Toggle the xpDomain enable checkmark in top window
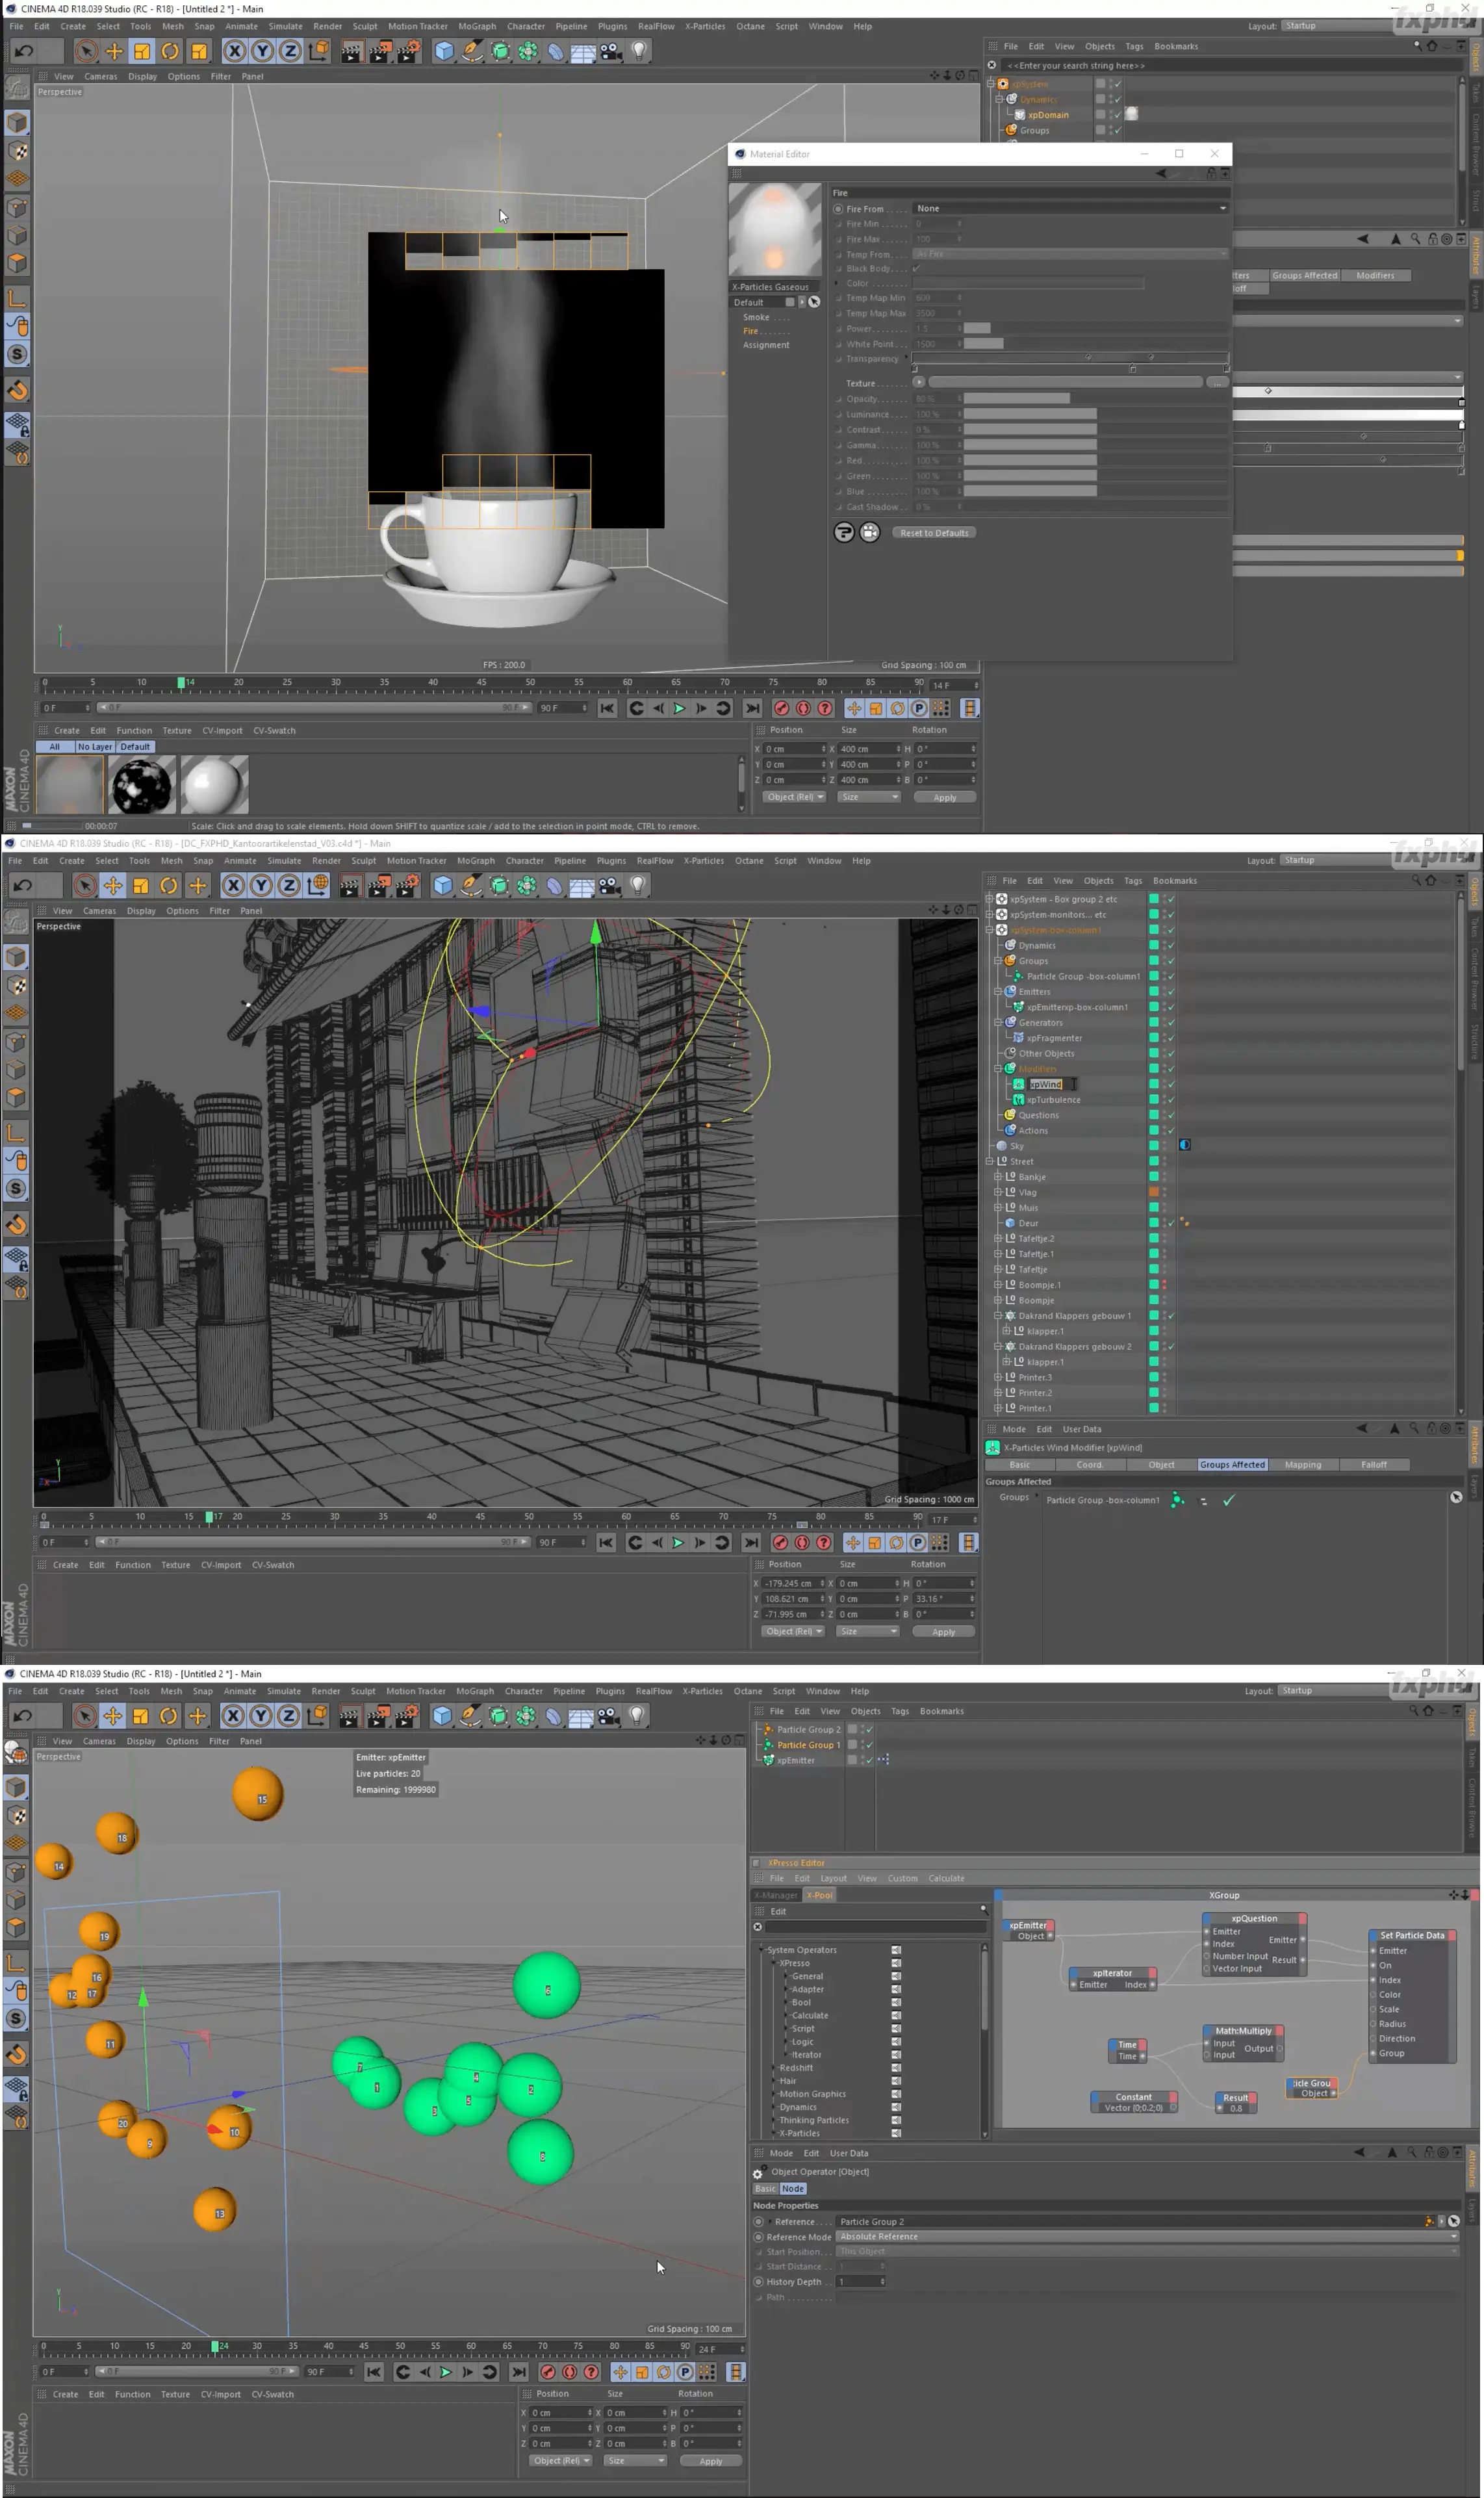 tap(1117, 115)
